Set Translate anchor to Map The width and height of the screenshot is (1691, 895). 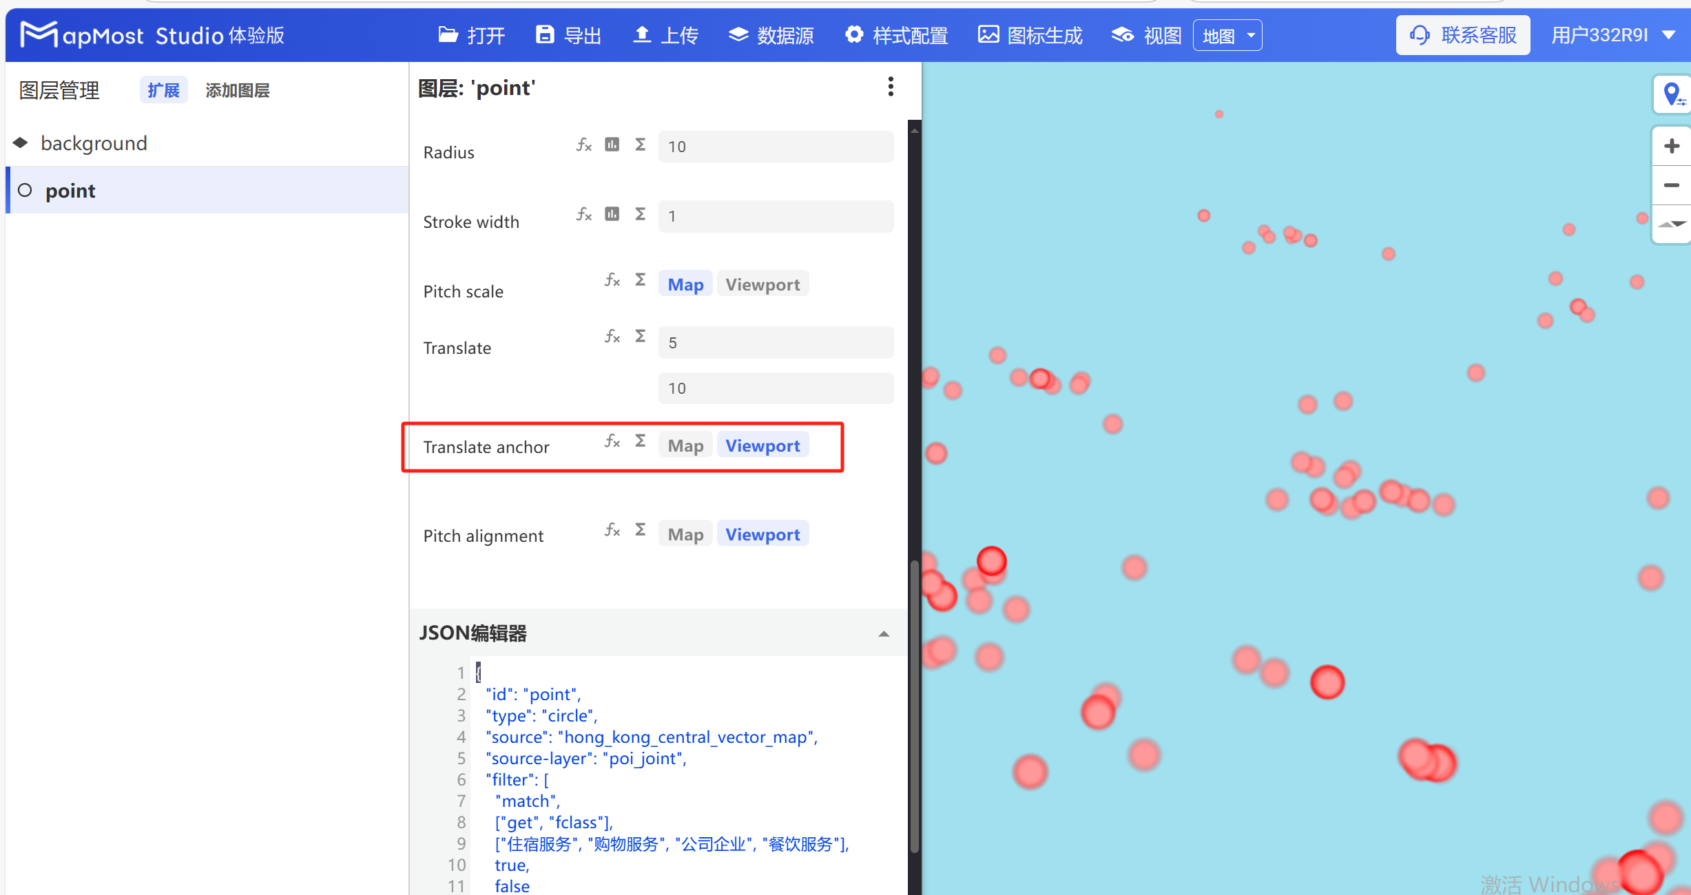tap(685, 445)
